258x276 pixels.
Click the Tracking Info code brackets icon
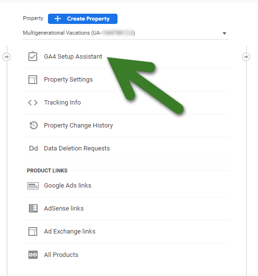pyautogui.click(x=33, y=103)
